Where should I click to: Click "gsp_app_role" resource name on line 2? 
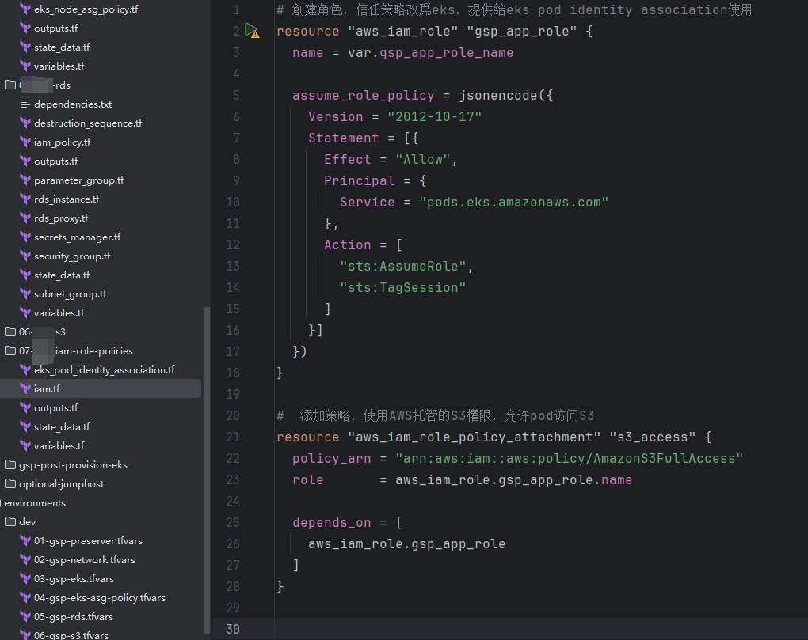click(521, 32)
